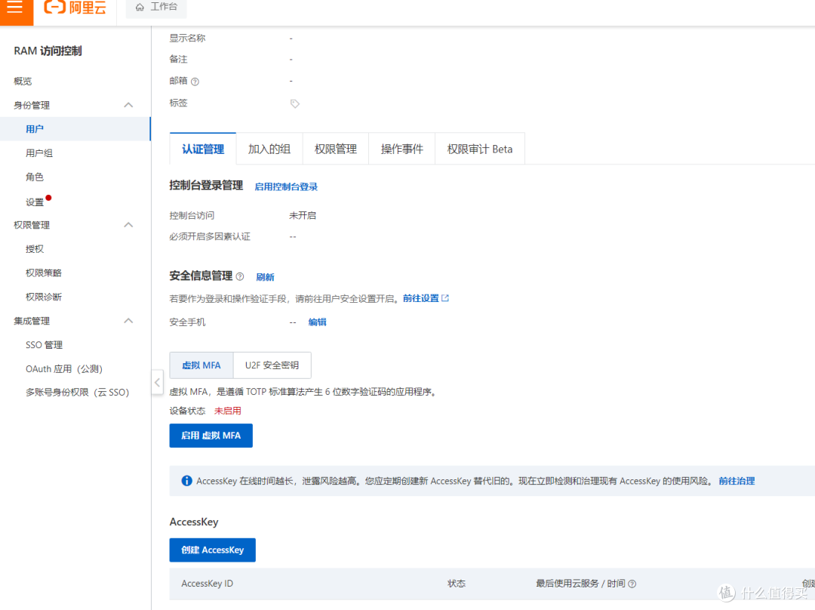This screenshot has height=610, width=815.
Task: Click the AccessKey ID column header
Action: [207, 584]
